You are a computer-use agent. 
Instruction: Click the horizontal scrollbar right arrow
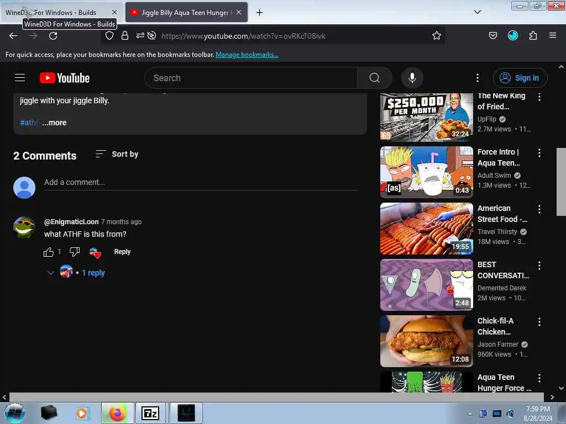(x=552, y=397)
